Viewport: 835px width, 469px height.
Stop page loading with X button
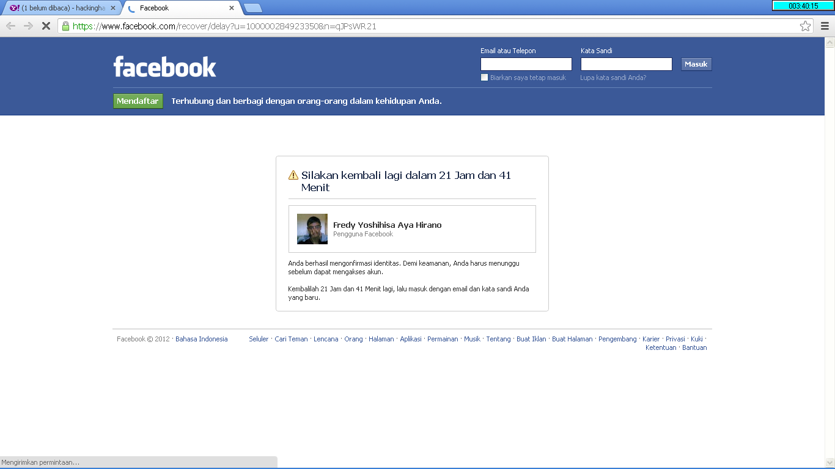pos(46,26)
